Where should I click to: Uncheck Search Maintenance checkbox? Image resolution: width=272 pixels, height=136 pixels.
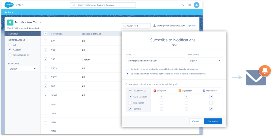pyautogui.click(x=211, y=109)
